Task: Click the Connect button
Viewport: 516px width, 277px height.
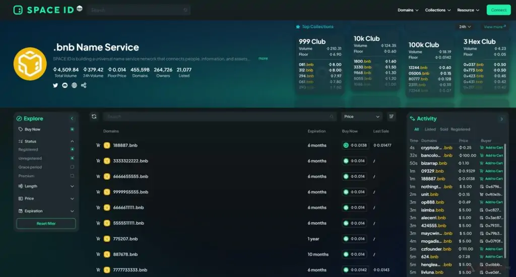Action: pyautogui.click(x=498, y=10)
